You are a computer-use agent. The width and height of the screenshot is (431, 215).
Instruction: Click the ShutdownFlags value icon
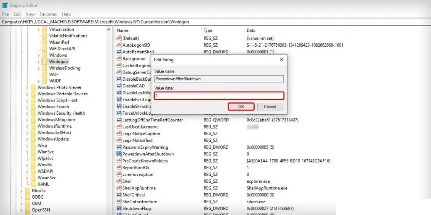pos(119,209)
